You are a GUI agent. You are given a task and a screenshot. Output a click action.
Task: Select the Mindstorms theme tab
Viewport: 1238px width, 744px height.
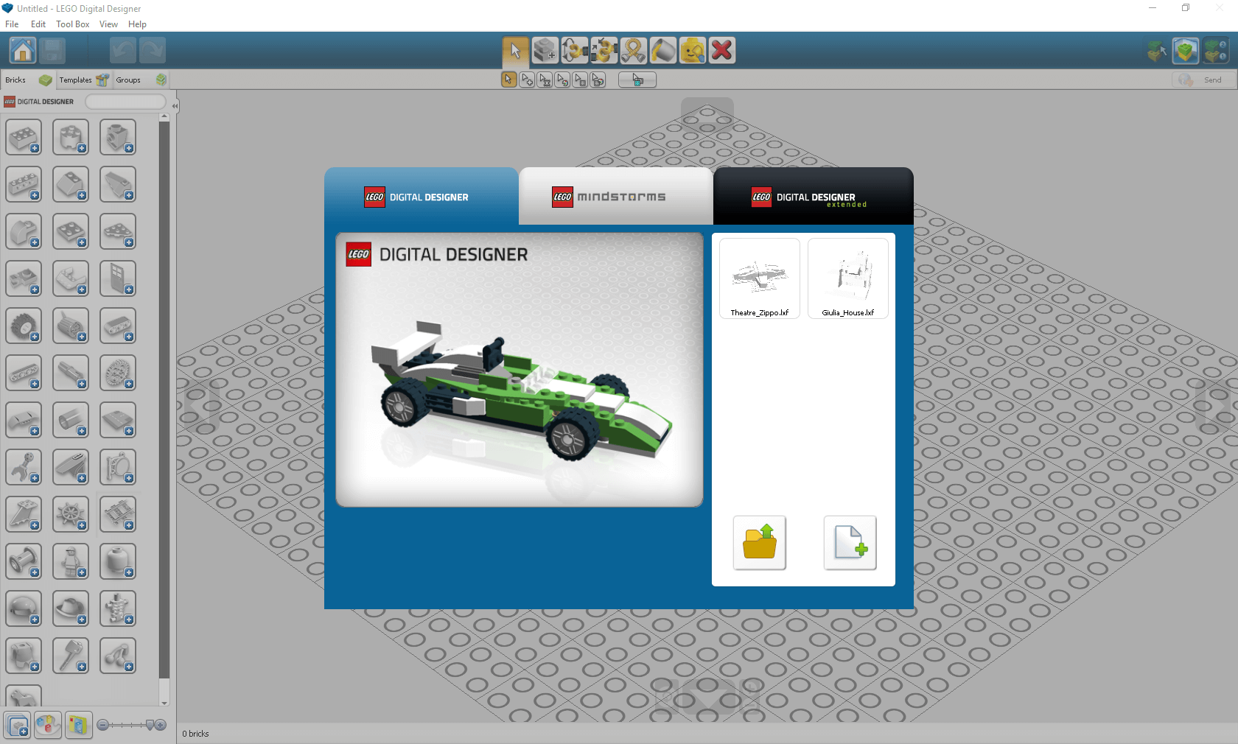(616, 197)
